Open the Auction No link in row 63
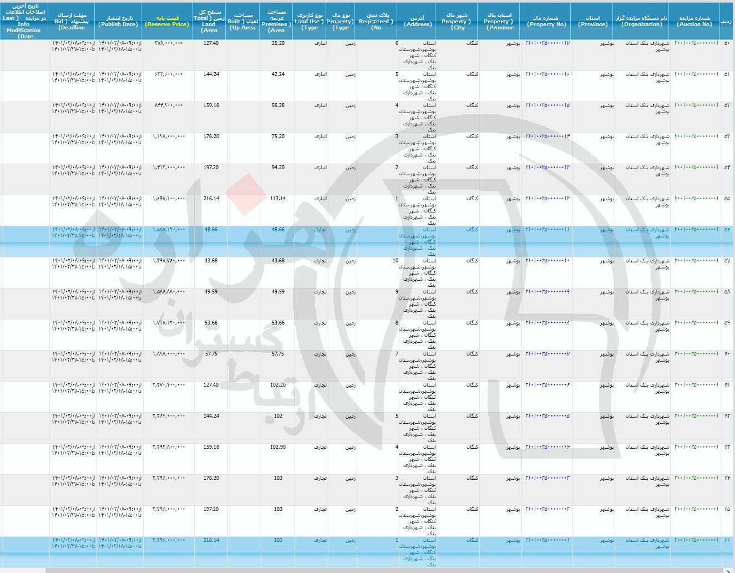The height and width of the screenshot is (573, 735). (696, 447)
